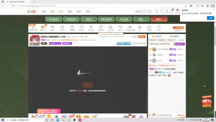Click the speed gauge icon in toolbar
The height and width of the screenshot is (122, 216).
(149, 27)
